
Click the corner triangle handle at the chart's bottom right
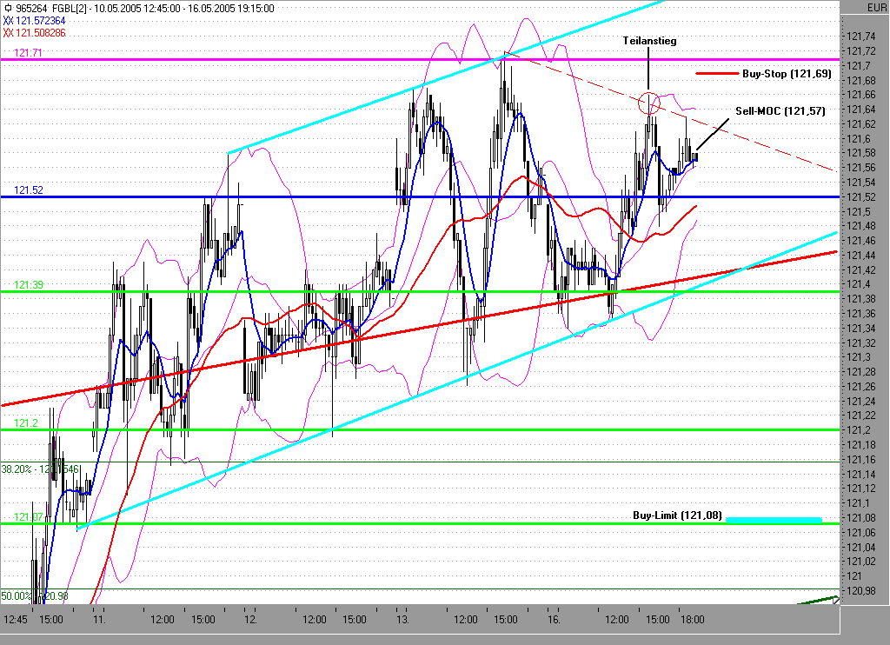click(x=835, y=601)
